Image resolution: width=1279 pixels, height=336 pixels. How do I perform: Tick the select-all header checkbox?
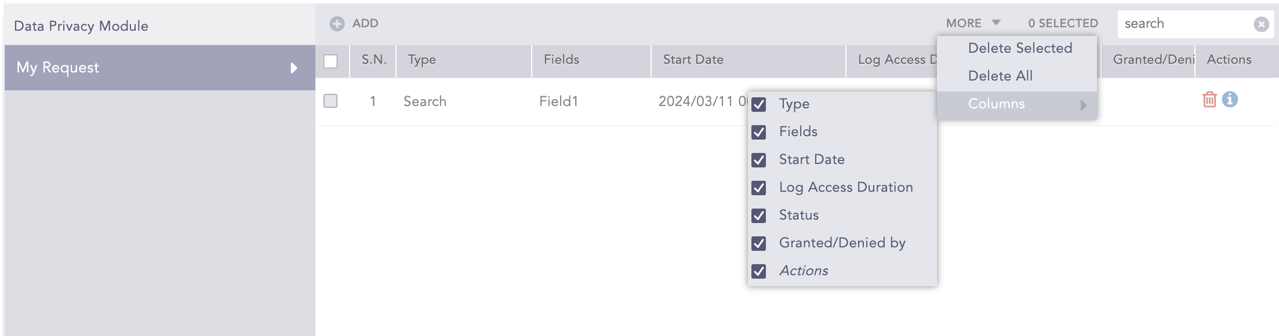click(330, 61)
